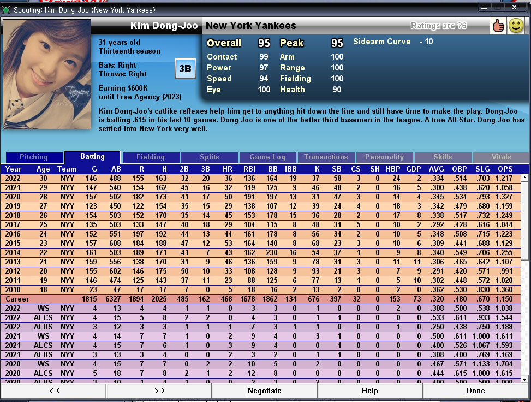This screenshot has height=402, width=531.
Task: Click the Year column header
Action: point(13,169)
